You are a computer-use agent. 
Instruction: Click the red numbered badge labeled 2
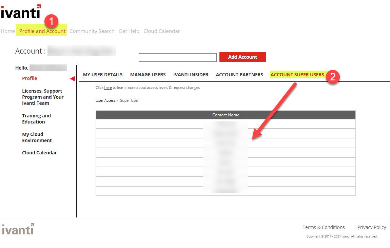pyautogui.click(x=333, y=77)
